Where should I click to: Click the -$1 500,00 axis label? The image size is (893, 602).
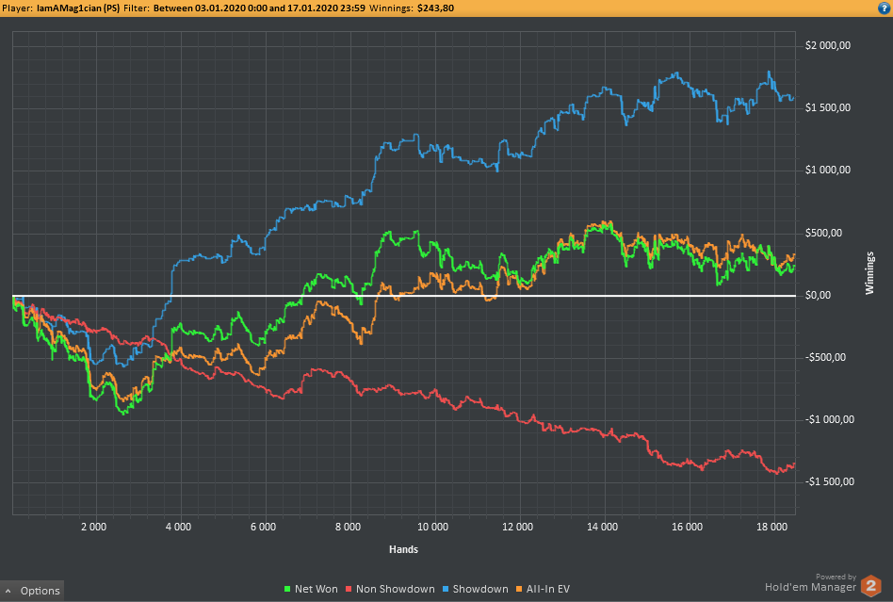(830, 481)
